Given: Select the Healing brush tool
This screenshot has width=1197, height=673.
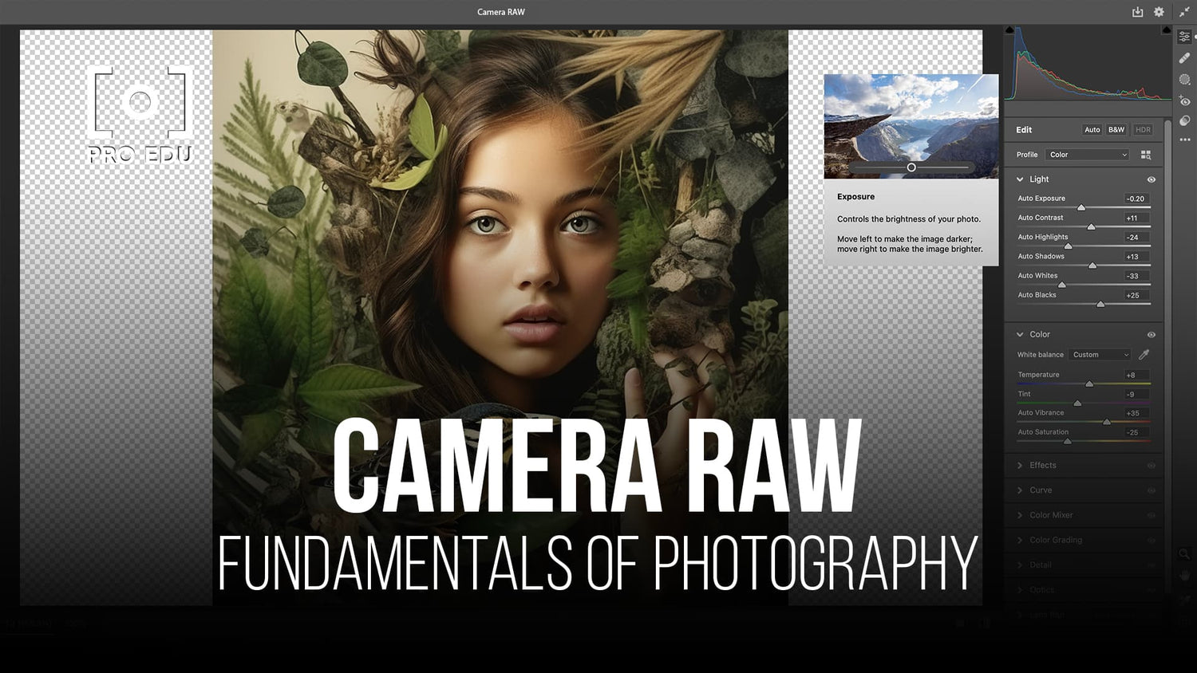Looking at the screenshot, I should point(1184,57).
